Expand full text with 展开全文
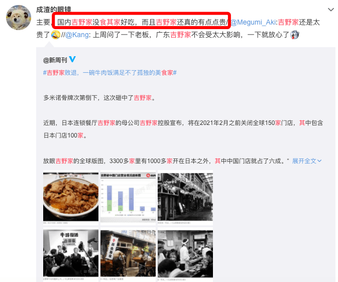 (x=304, y=161)
